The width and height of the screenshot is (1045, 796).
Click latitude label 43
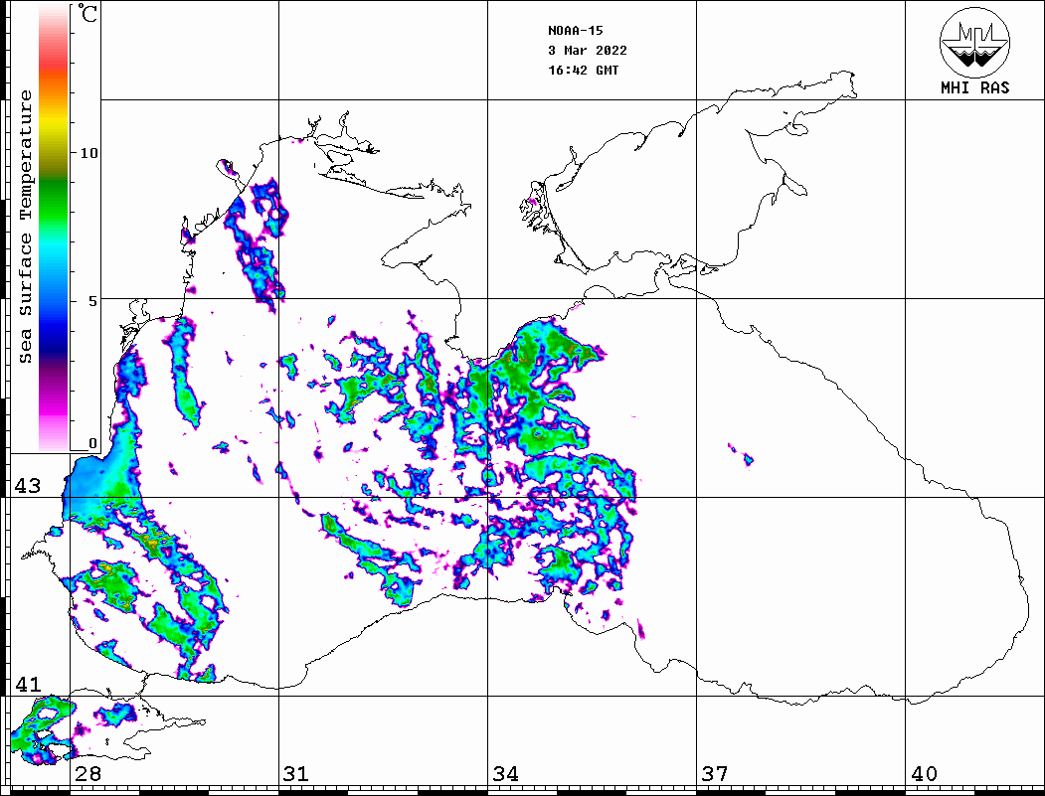coord(28,486)
